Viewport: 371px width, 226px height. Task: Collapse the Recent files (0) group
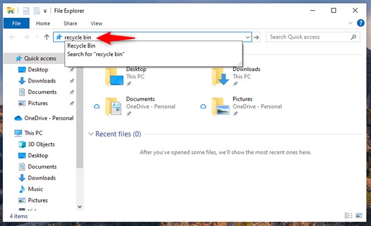[x=90, y=134]
